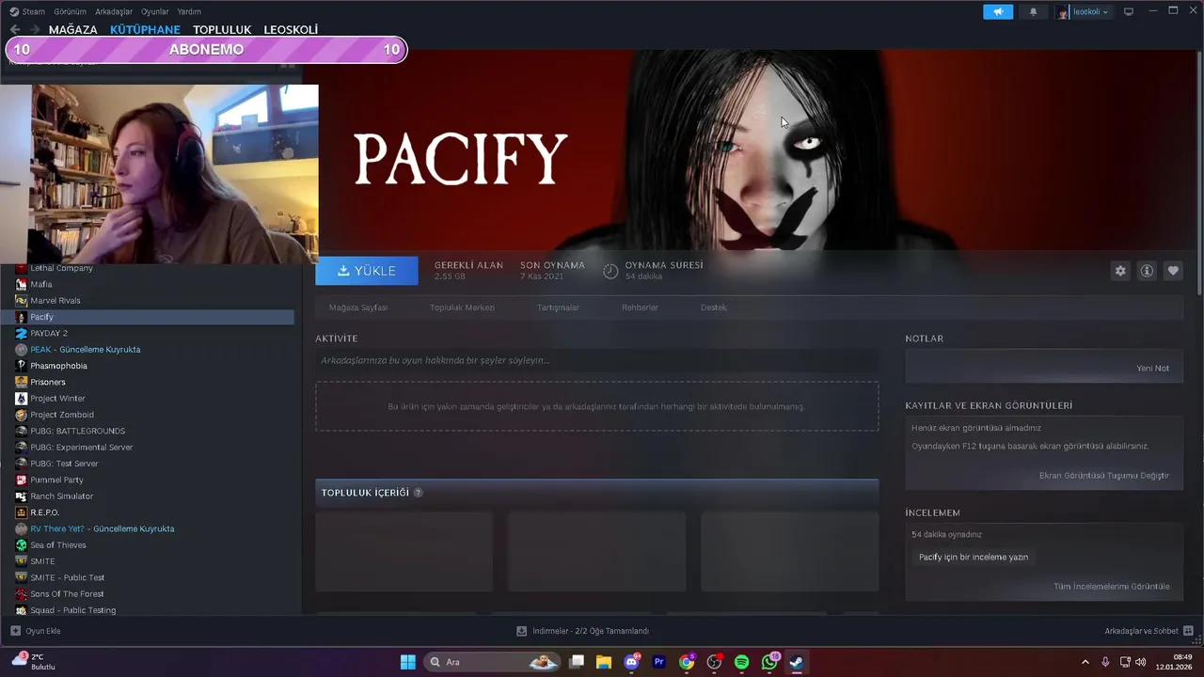The image size is (1204, 677).
Task: Open Chrome from the taskbar
Action: coord(687,662)
